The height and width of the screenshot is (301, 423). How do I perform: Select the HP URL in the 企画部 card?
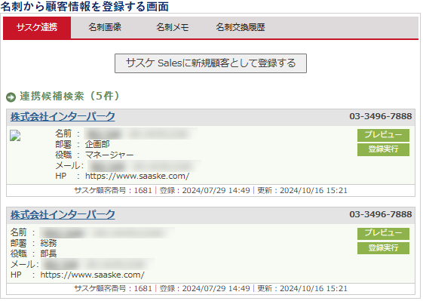[137, 177]
